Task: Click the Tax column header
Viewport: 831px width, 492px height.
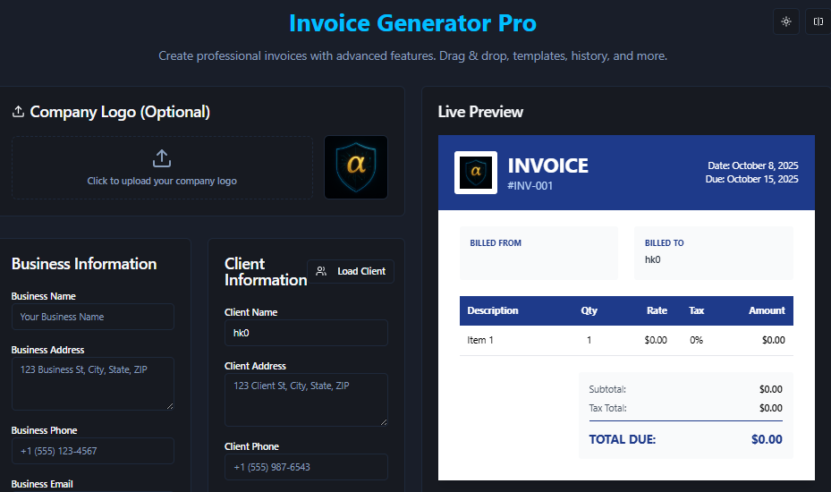Action: (697, 310)
